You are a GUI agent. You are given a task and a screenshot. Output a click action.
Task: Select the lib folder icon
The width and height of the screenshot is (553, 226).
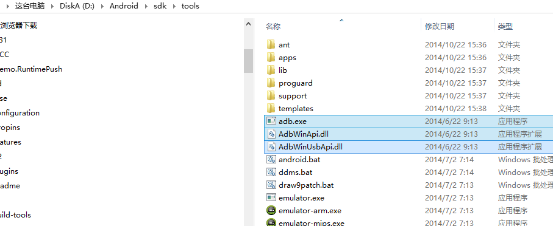pyautogui.click(x=271, y=70)
